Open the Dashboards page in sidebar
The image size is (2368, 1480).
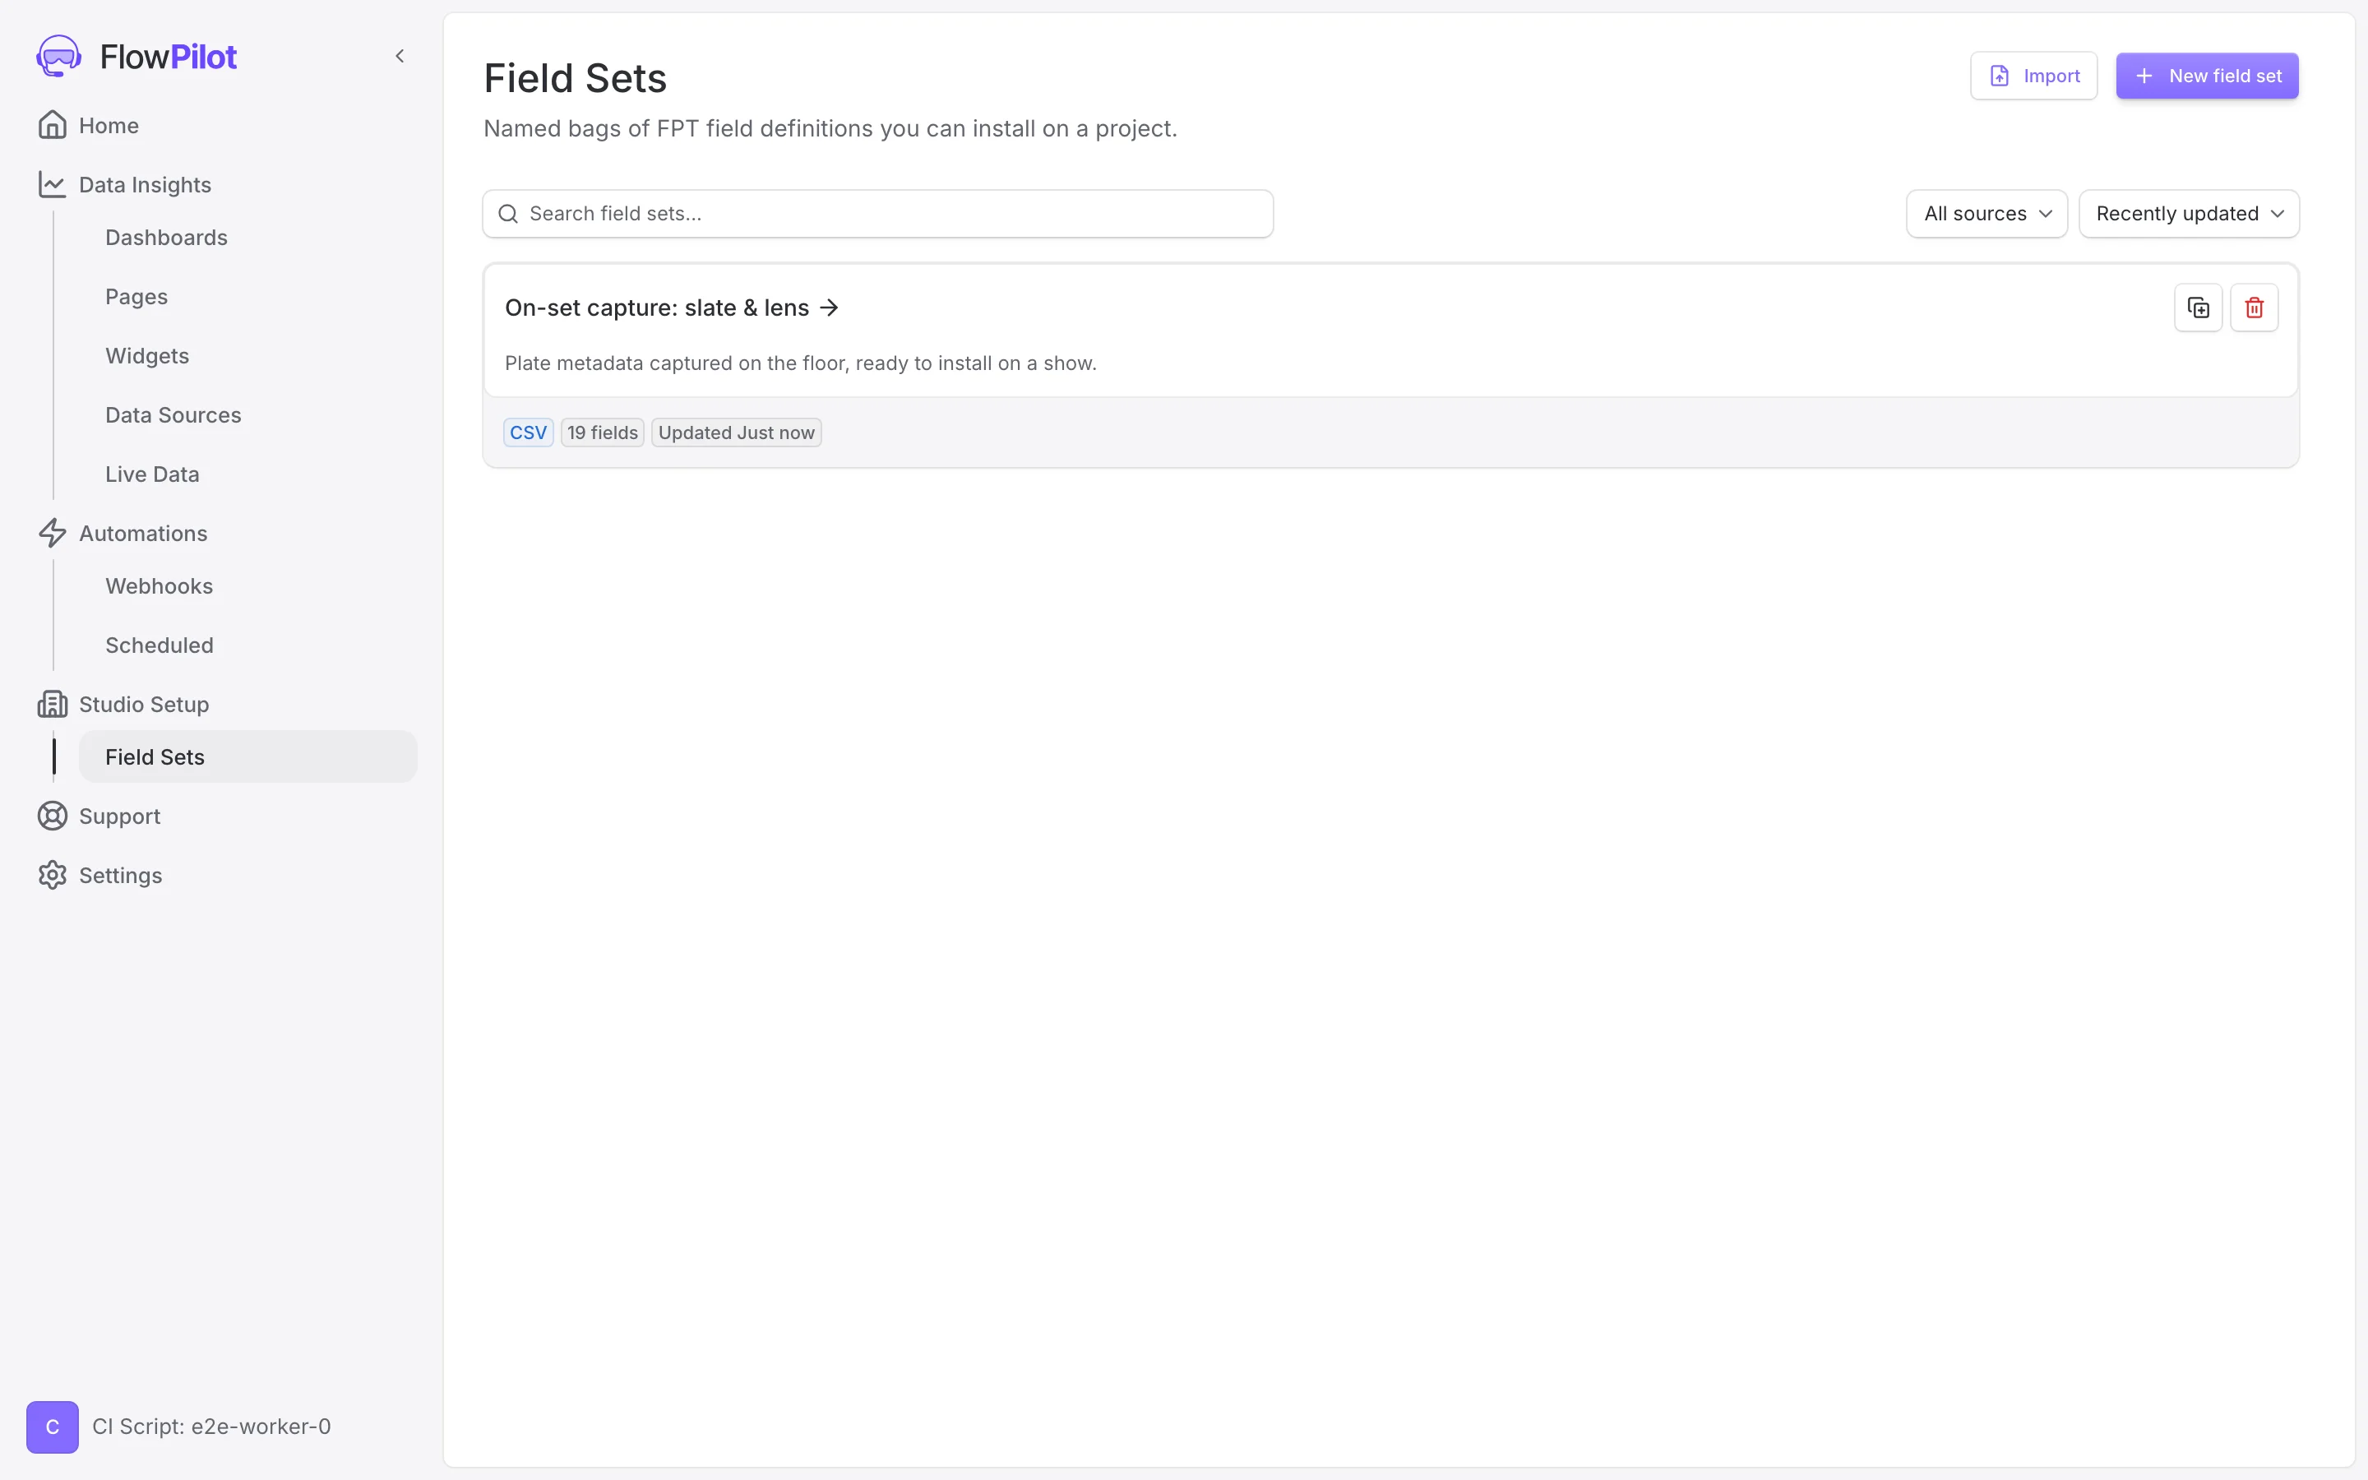166,238
